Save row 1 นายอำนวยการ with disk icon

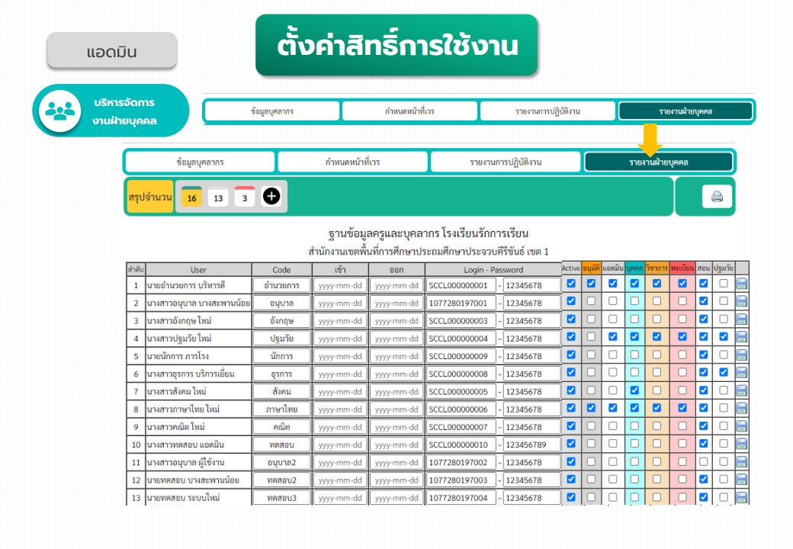pos(741,284)
